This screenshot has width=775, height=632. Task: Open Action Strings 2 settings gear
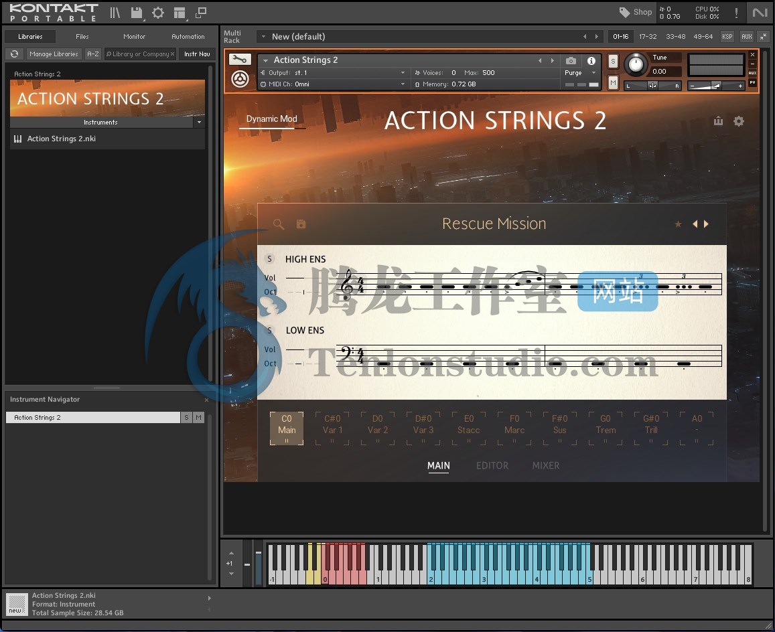click(738, 121)
